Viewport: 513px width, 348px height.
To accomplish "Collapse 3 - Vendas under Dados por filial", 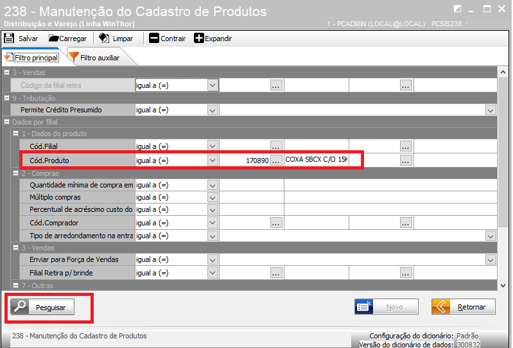I will point(15,248).
